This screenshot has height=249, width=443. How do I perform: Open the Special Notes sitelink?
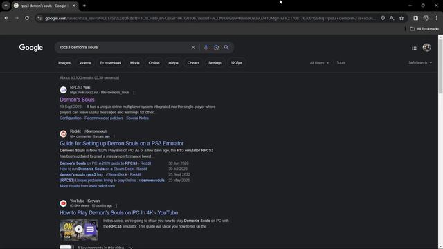click(137, 118)
